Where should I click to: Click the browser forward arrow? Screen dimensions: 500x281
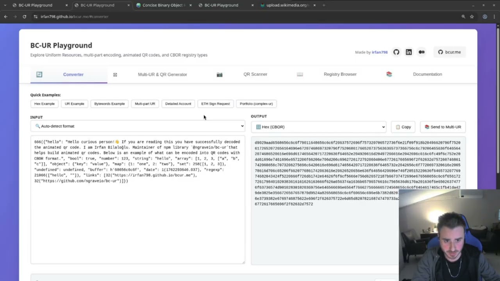15,17
